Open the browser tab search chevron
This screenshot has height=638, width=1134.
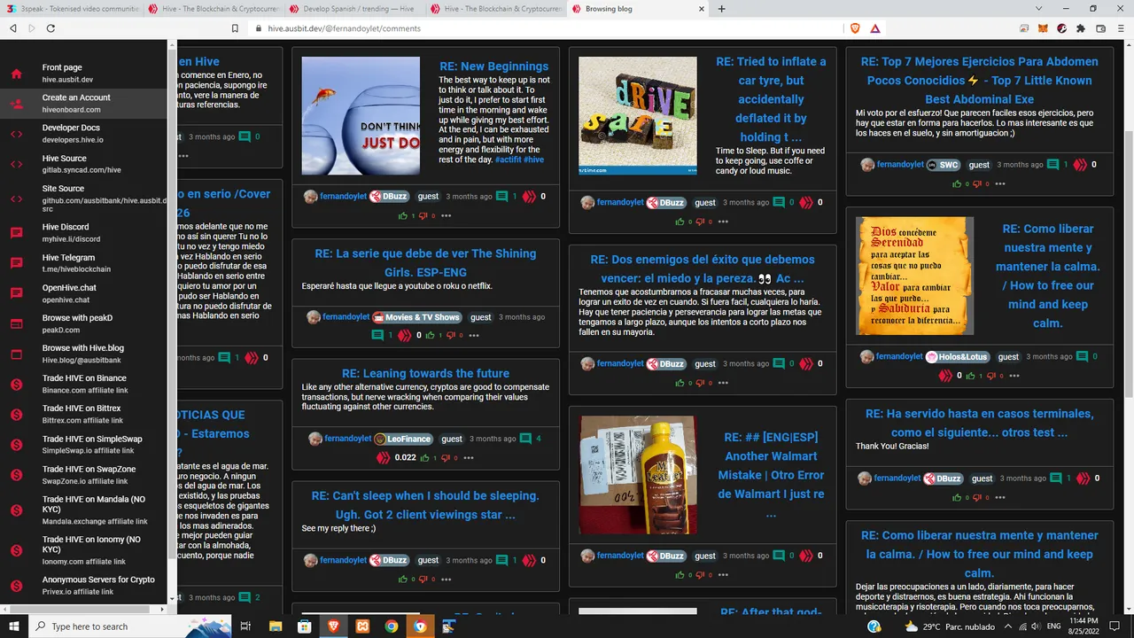pos(1038,9)
